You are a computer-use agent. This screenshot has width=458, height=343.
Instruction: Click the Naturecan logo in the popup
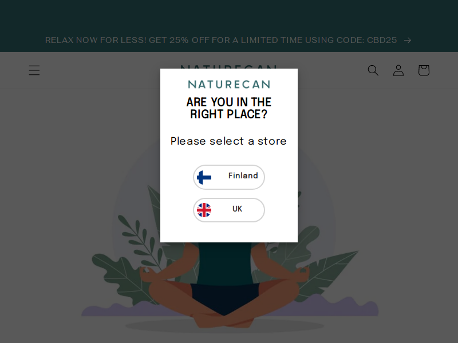click(229, 84)
